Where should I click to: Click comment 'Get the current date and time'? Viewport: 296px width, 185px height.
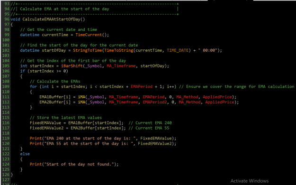click(x=59, y=30)
